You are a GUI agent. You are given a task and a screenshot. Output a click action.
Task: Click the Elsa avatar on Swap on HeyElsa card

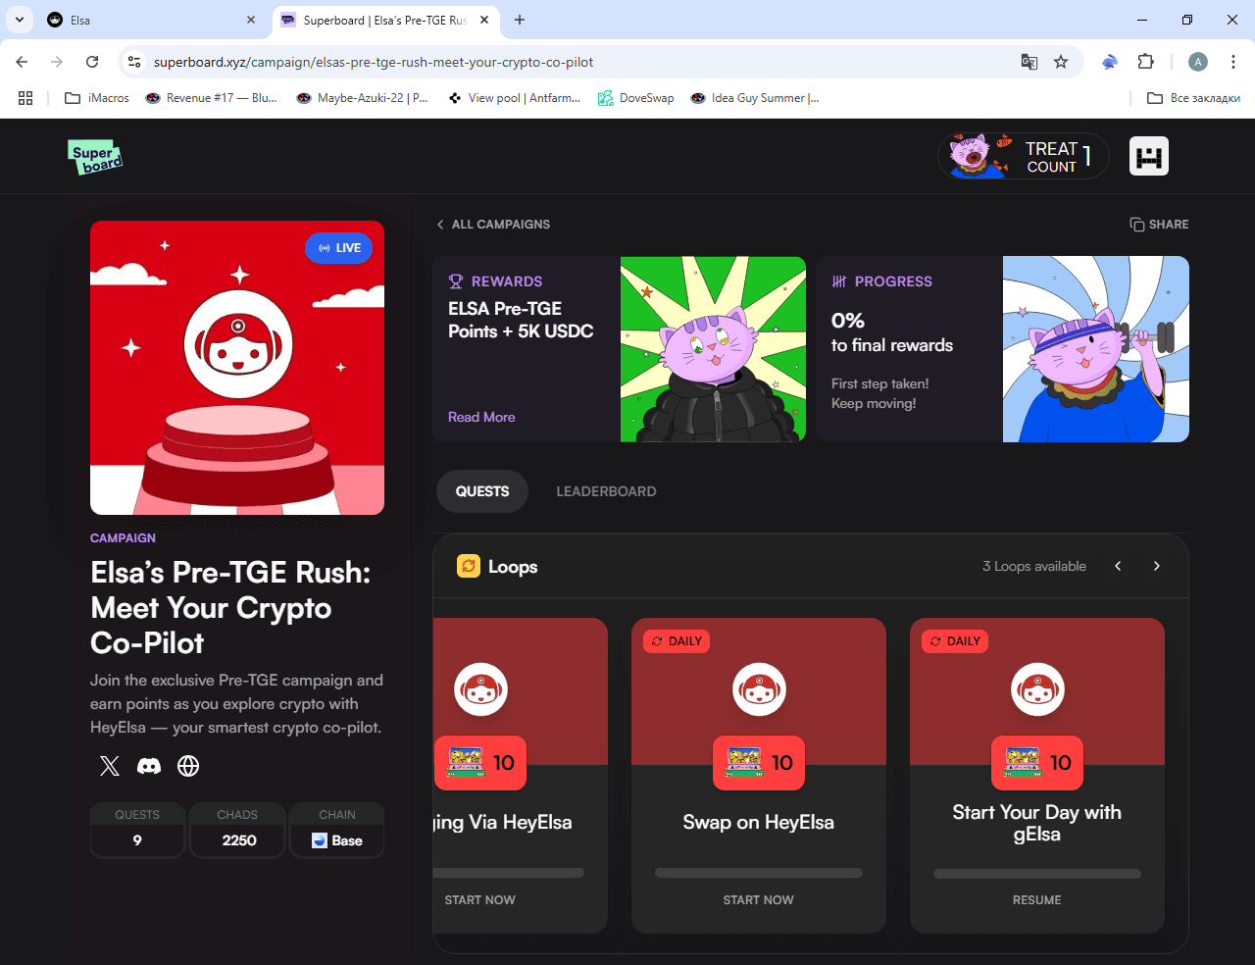(x=759, y=689)
